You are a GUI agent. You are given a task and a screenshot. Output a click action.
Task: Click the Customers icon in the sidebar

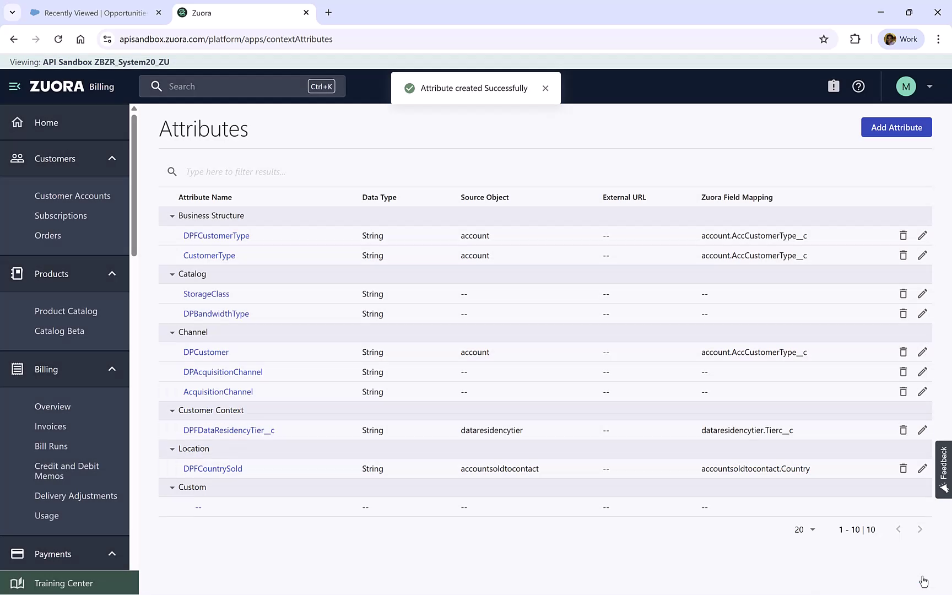coord(17,158)
